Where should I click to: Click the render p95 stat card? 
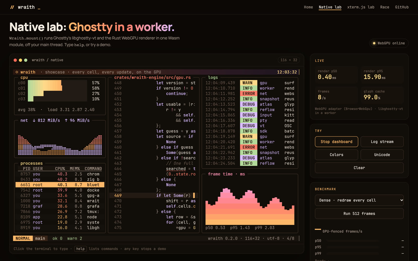pyautogui.click(x=382, y=75)
